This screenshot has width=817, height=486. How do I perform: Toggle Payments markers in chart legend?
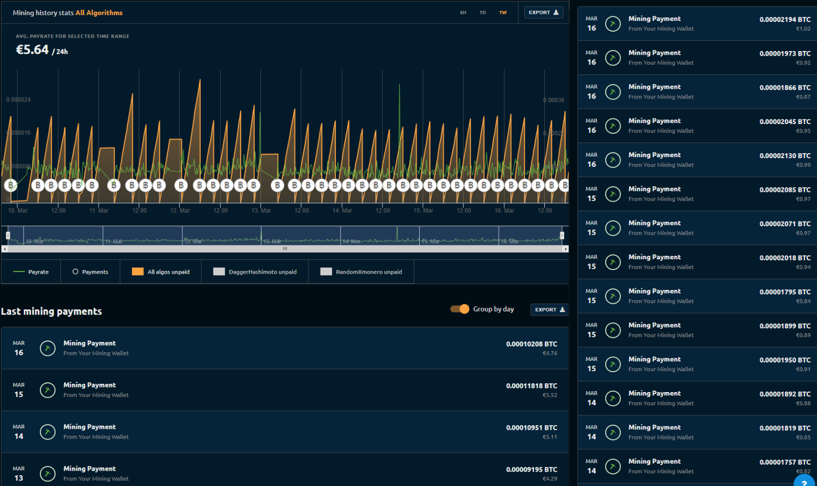click(x=90, y=272)
